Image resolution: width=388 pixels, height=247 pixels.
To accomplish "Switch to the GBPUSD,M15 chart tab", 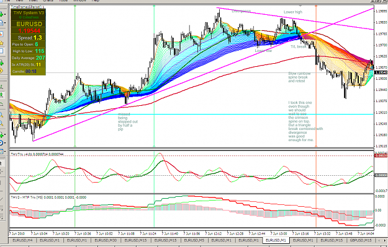I will tap(361, 240).
